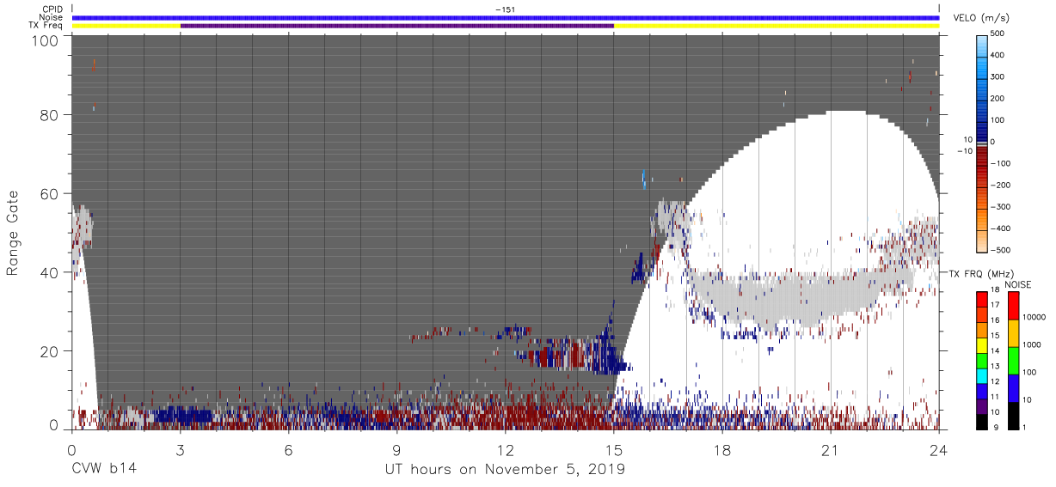1056x487 pixels.
Task: Click the Noise row label
Action: point(52,17)
